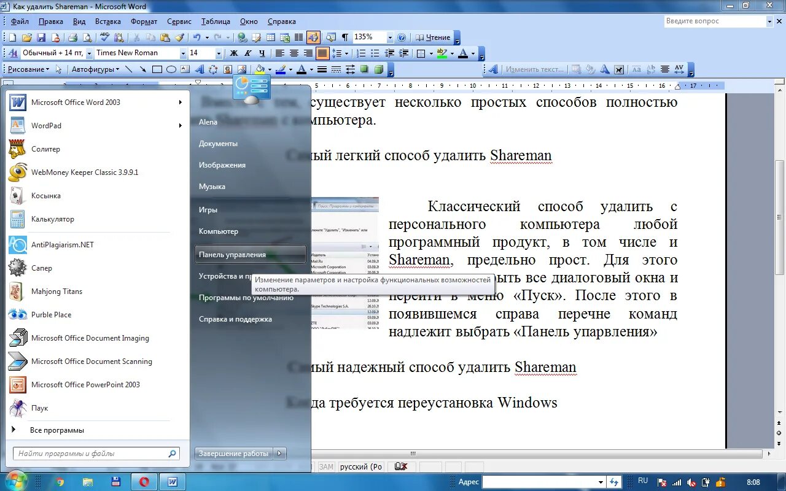The height and width of the screenshot is (491, 786).
Task: Open the Document Map icon
Action: tap(331, 37)
